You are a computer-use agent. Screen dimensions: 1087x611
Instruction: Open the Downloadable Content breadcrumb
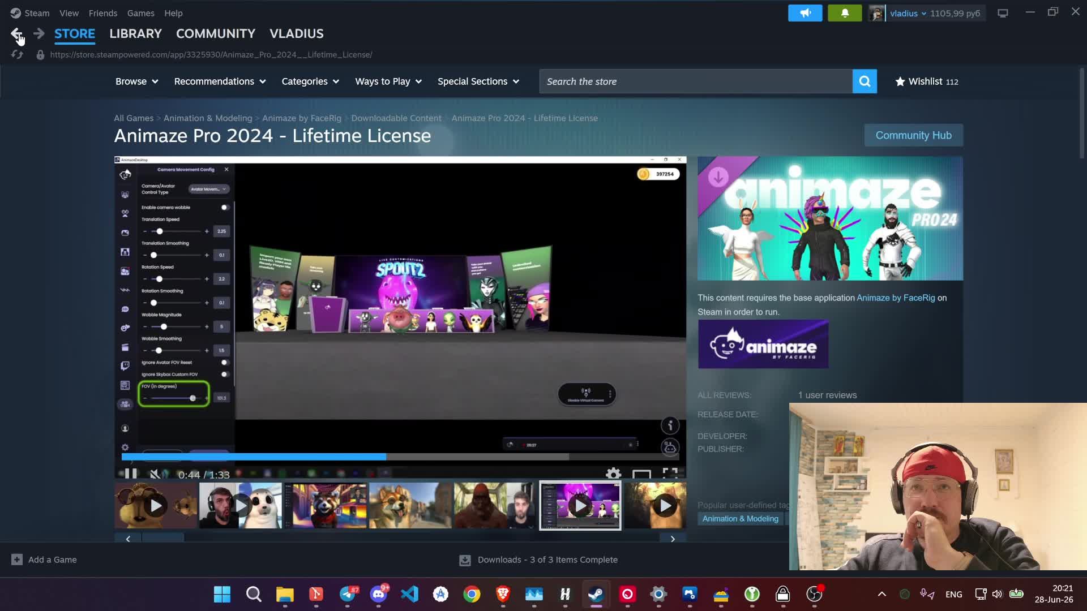(396, 118)
